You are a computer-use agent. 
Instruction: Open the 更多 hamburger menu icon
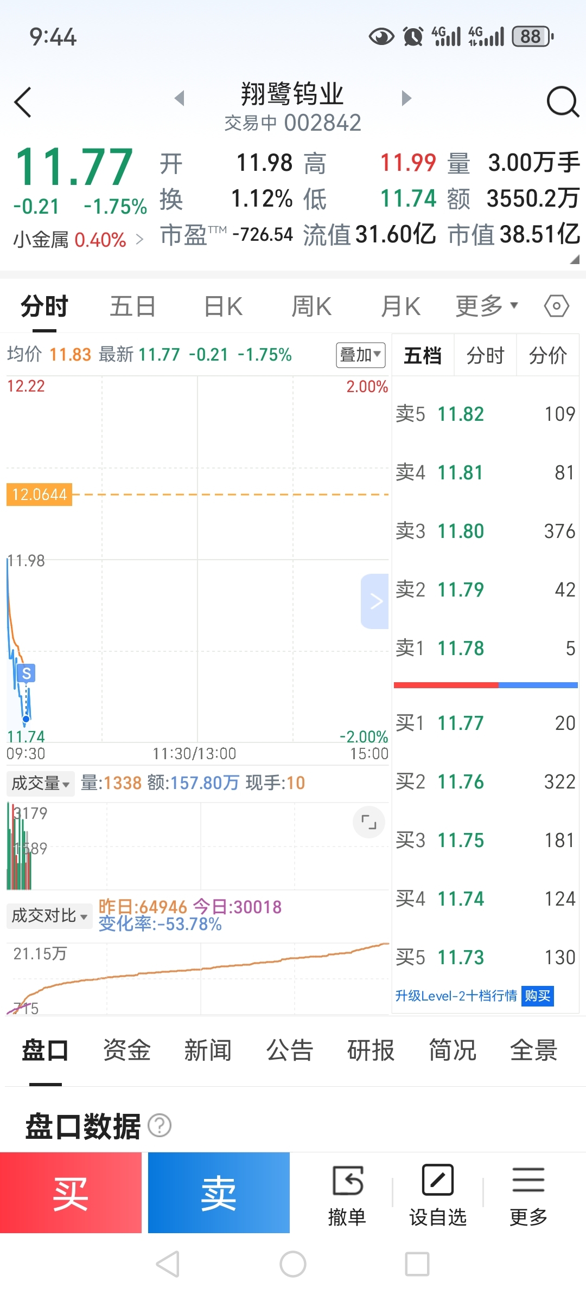tap(527, 1180)
